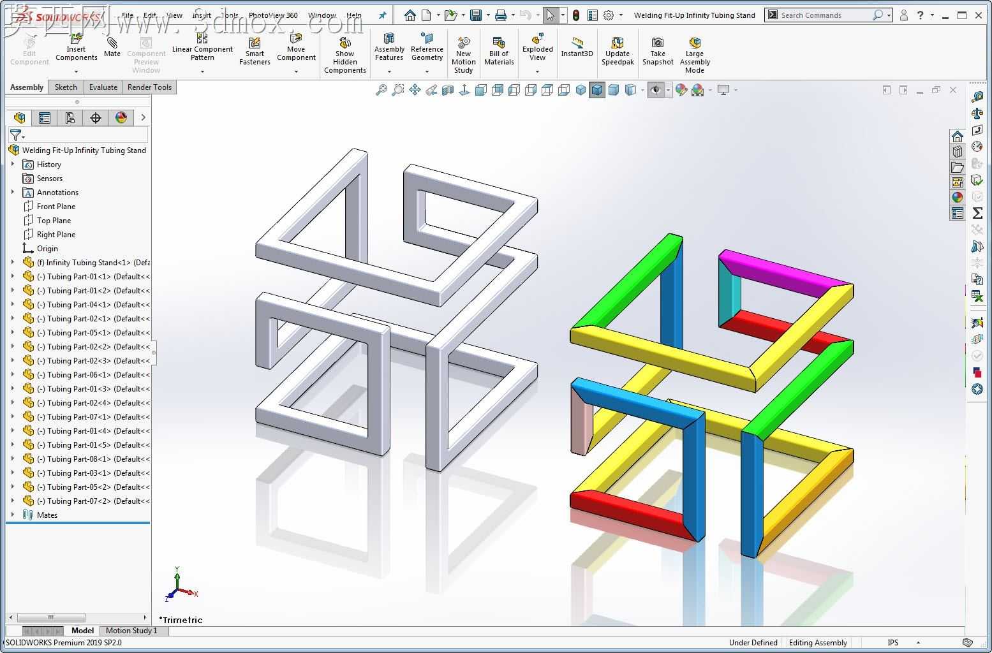This screenshot has width=992, height=653.
Task: Start a New Motion Study
Action: [464, 54]
